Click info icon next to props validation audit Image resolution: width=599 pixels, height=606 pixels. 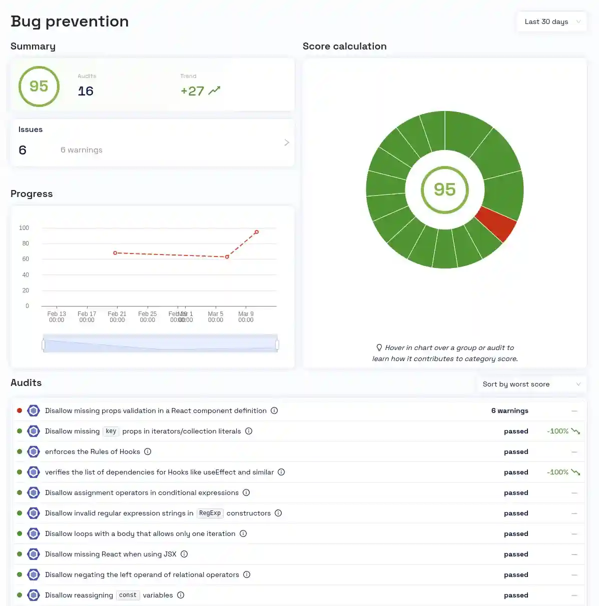tap(274, 410)
